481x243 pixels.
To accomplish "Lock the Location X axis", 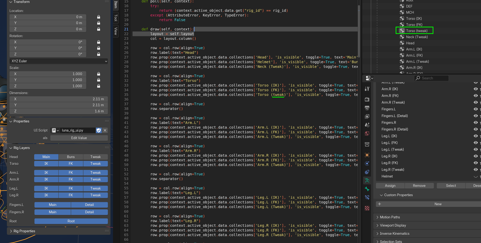I will (98, 17).
